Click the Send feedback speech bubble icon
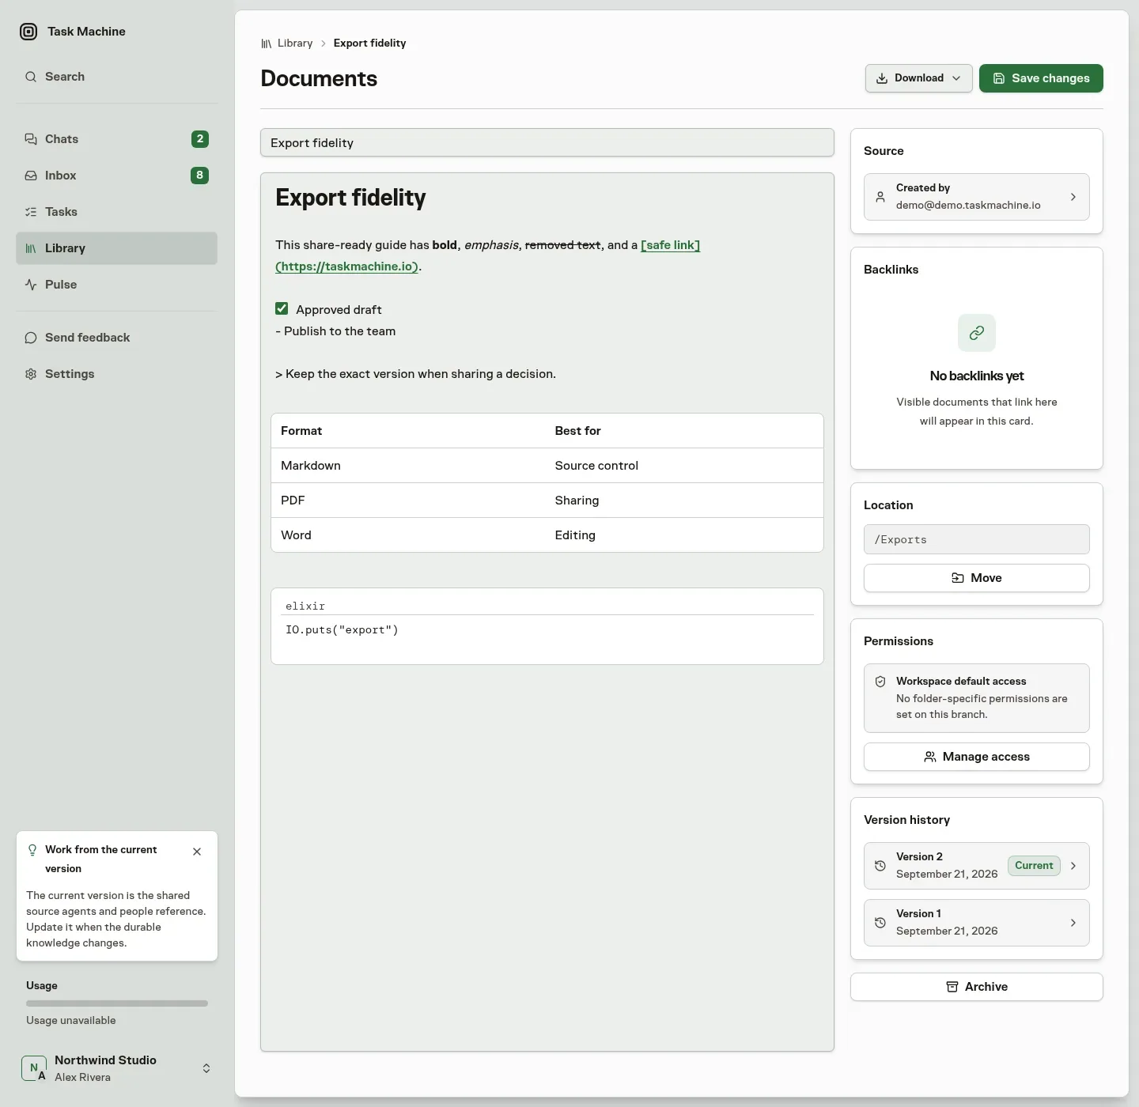 click(31, 338)
